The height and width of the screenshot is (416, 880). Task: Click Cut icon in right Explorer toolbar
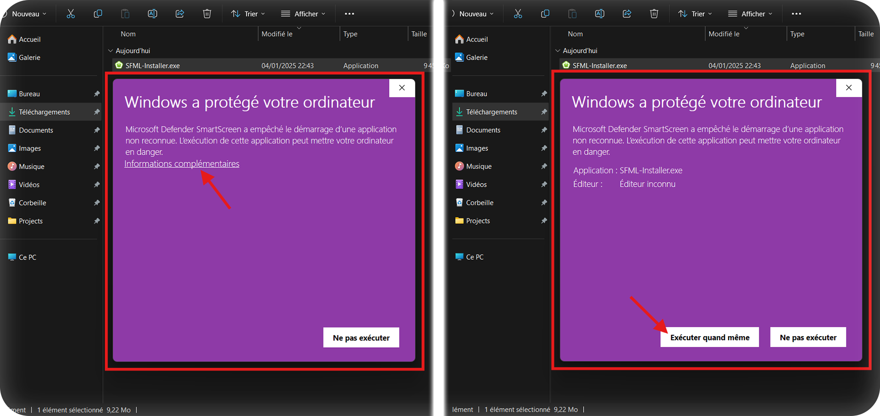pyautogui.click(x=518, y=14)
